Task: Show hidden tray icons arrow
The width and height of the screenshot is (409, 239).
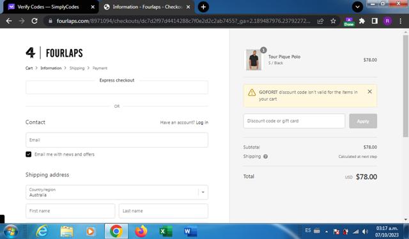Action: point(327,231)
